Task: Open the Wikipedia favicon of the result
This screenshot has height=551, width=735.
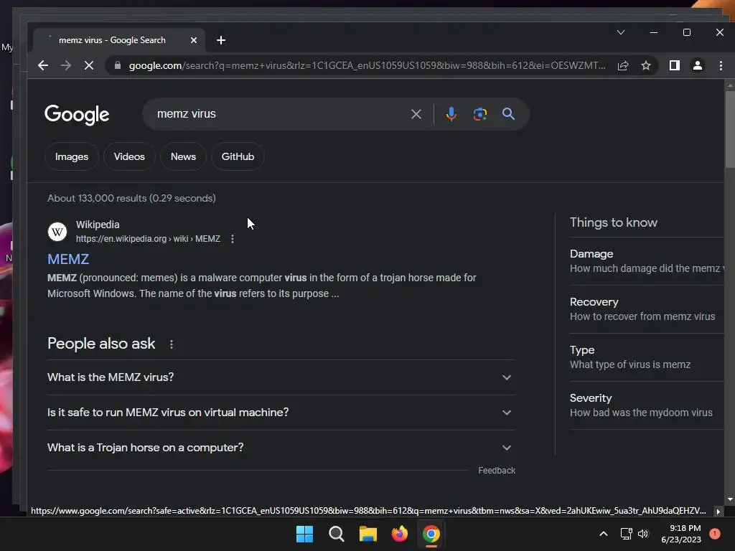Action: point(57,232)
